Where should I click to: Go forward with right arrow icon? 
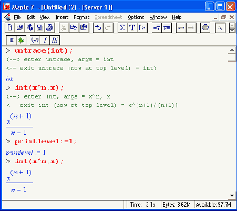191,28
